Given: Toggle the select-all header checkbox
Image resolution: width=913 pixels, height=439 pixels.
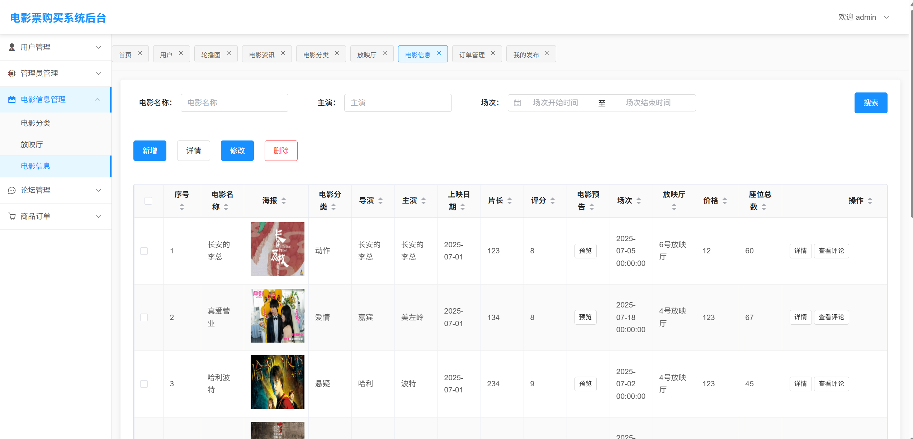Looking at the screenshot, I should (x=148, y=201).
